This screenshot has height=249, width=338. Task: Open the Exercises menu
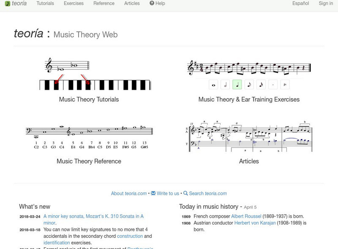click(74, 3)
